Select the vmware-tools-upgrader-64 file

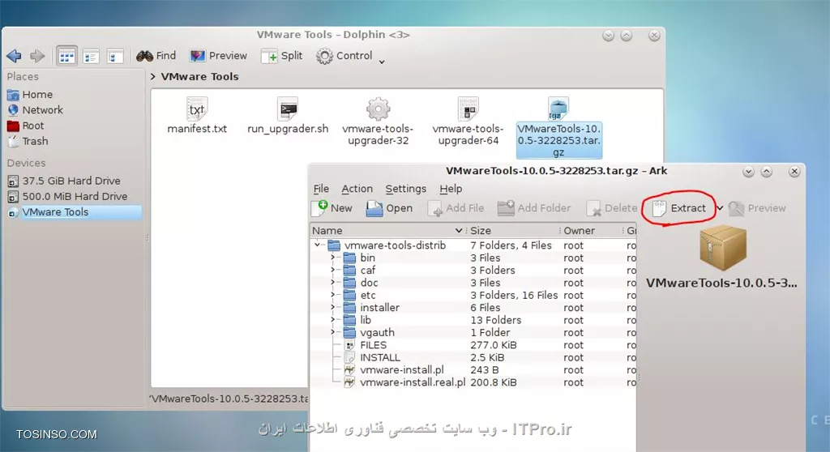tap(468, 122)
